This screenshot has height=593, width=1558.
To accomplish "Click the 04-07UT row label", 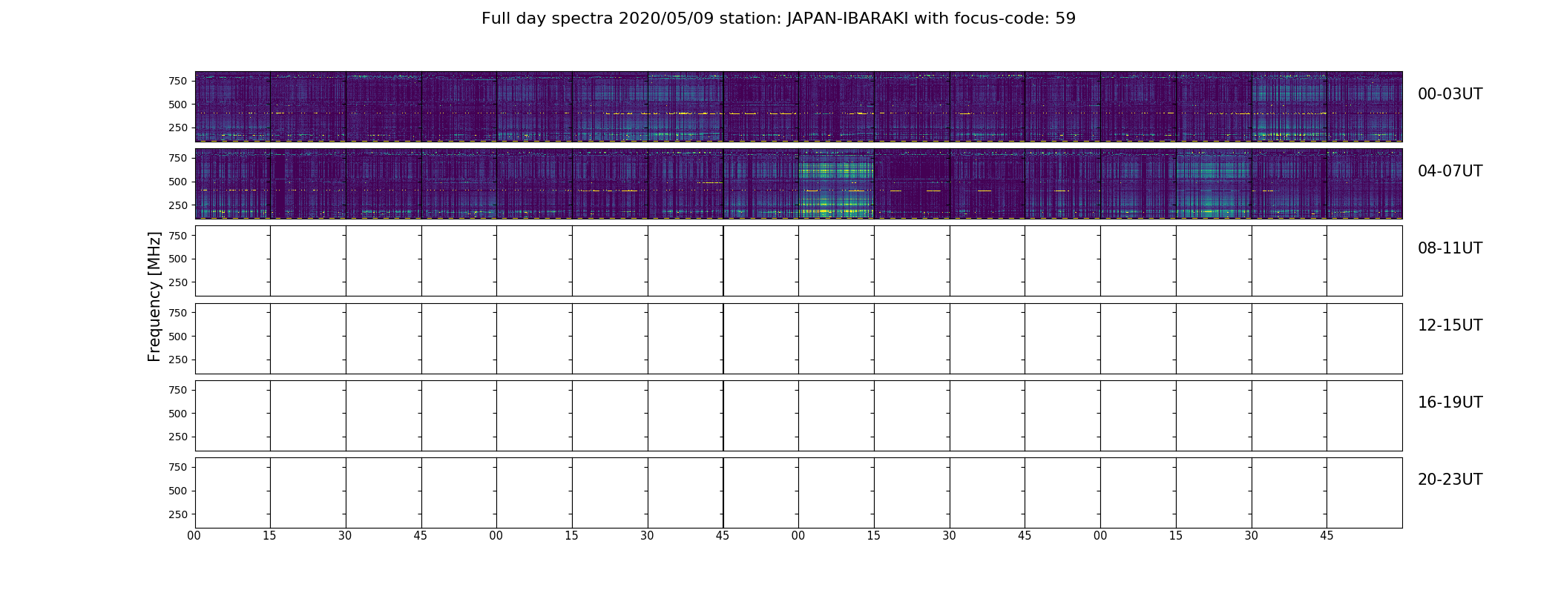I will [1450, 171].
